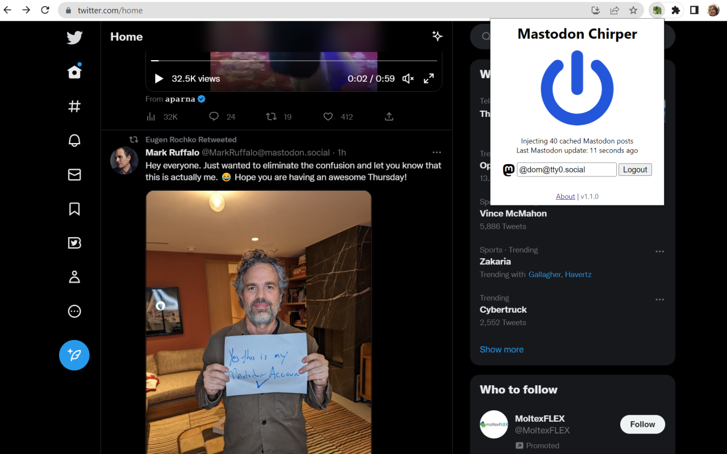727x454 pixels.
Task: Open the browser Extensions puzzle icon
Action: pos(675,10)
